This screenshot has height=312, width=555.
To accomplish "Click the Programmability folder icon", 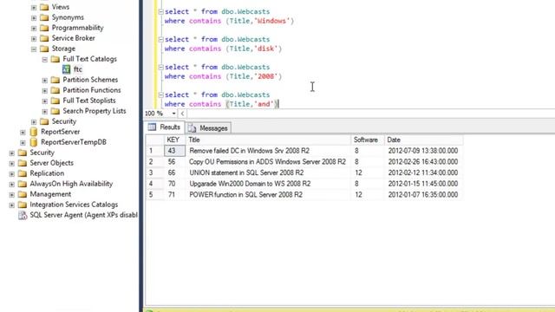I will click(x=44, y=28).
